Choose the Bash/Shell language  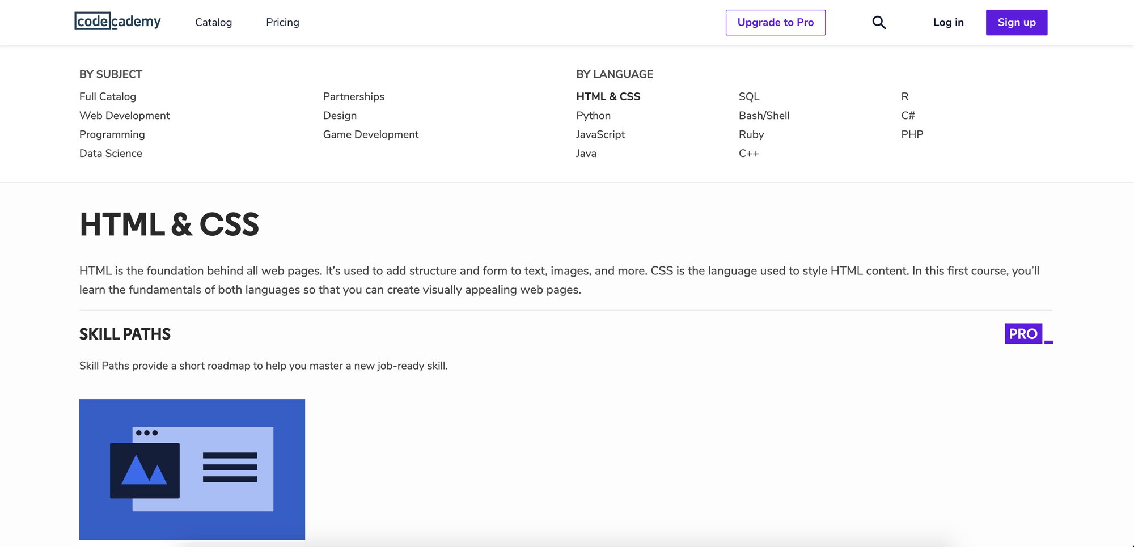tap(764, 116)
